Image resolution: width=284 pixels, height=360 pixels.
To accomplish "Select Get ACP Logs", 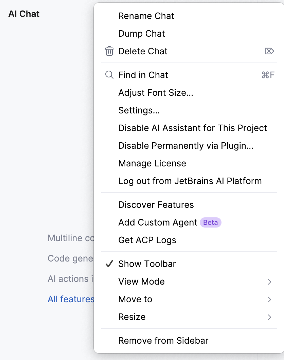I will [x=147, y=240].
